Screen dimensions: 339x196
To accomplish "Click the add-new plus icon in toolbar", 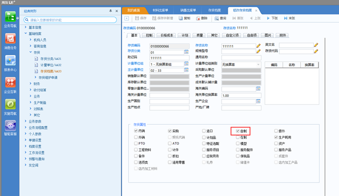I will pos(127,18).
